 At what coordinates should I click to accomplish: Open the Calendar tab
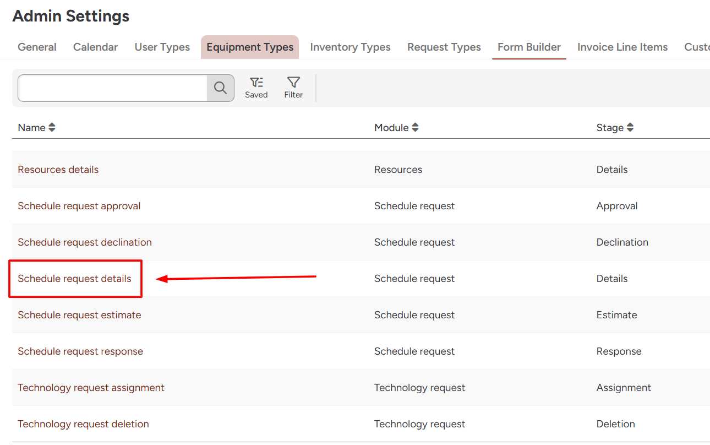pyautogui.click(x=95, y=47)
